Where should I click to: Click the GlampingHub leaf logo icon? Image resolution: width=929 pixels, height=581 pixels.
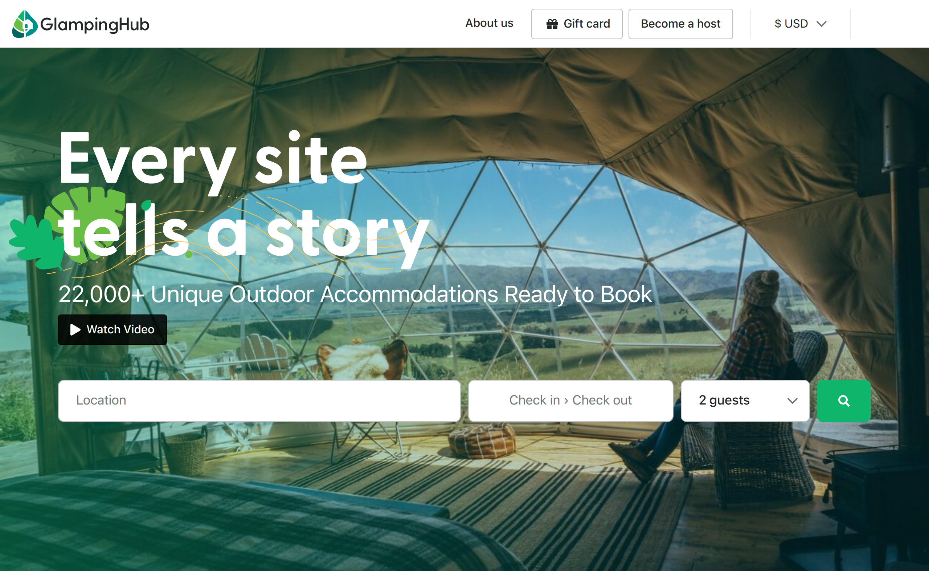pos(25,24)
